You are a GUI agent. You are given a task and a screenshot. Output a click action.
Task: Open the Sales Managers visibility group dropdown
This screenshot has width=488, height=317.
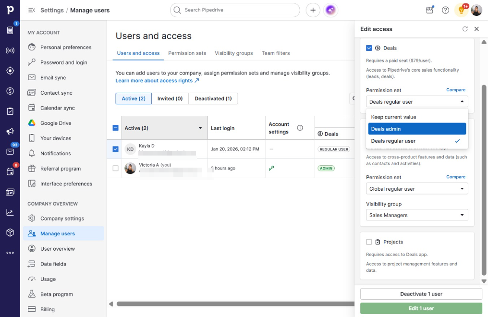[x=417, y=215]
